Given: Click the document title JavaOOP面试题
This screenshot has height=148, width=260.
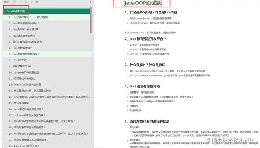Looking at the screenshot, I should coord(143,3).
